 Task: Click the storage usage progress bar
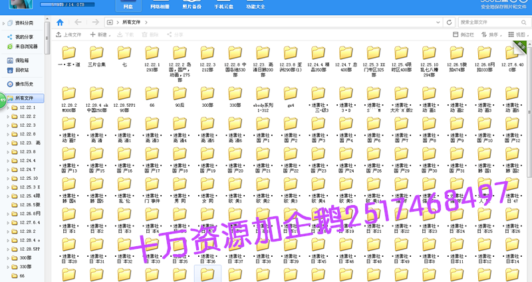click(x=67, y=5)
